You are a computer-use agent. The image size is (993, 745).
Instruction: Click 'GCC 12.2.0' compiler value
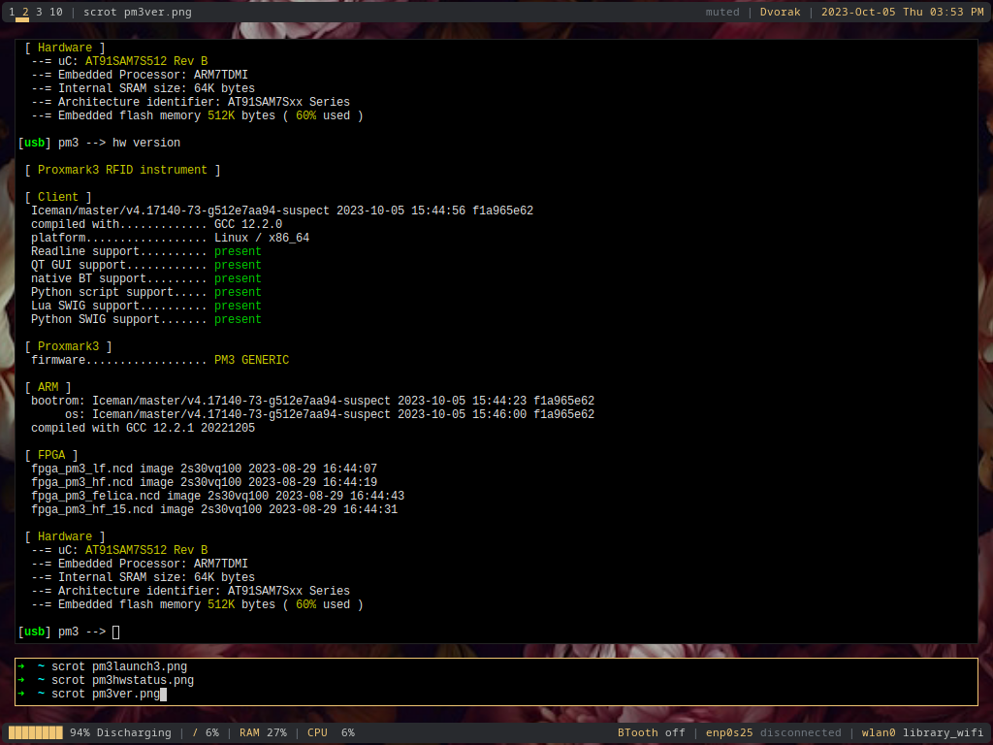point(248,224)
